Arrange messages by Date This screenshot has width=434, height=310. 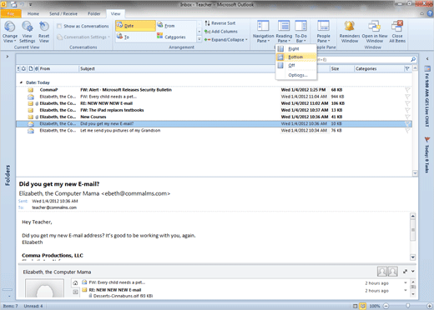pos(135,26)
